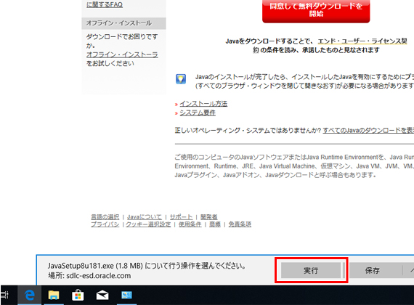Click 実行 to run JavaSetup8u181.exe
The height and width of the screenshot is (305, 414).
pyautogui.click(x=311, y=270)
